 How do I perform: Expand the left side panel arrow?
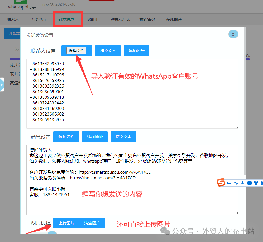click(2, 85)
